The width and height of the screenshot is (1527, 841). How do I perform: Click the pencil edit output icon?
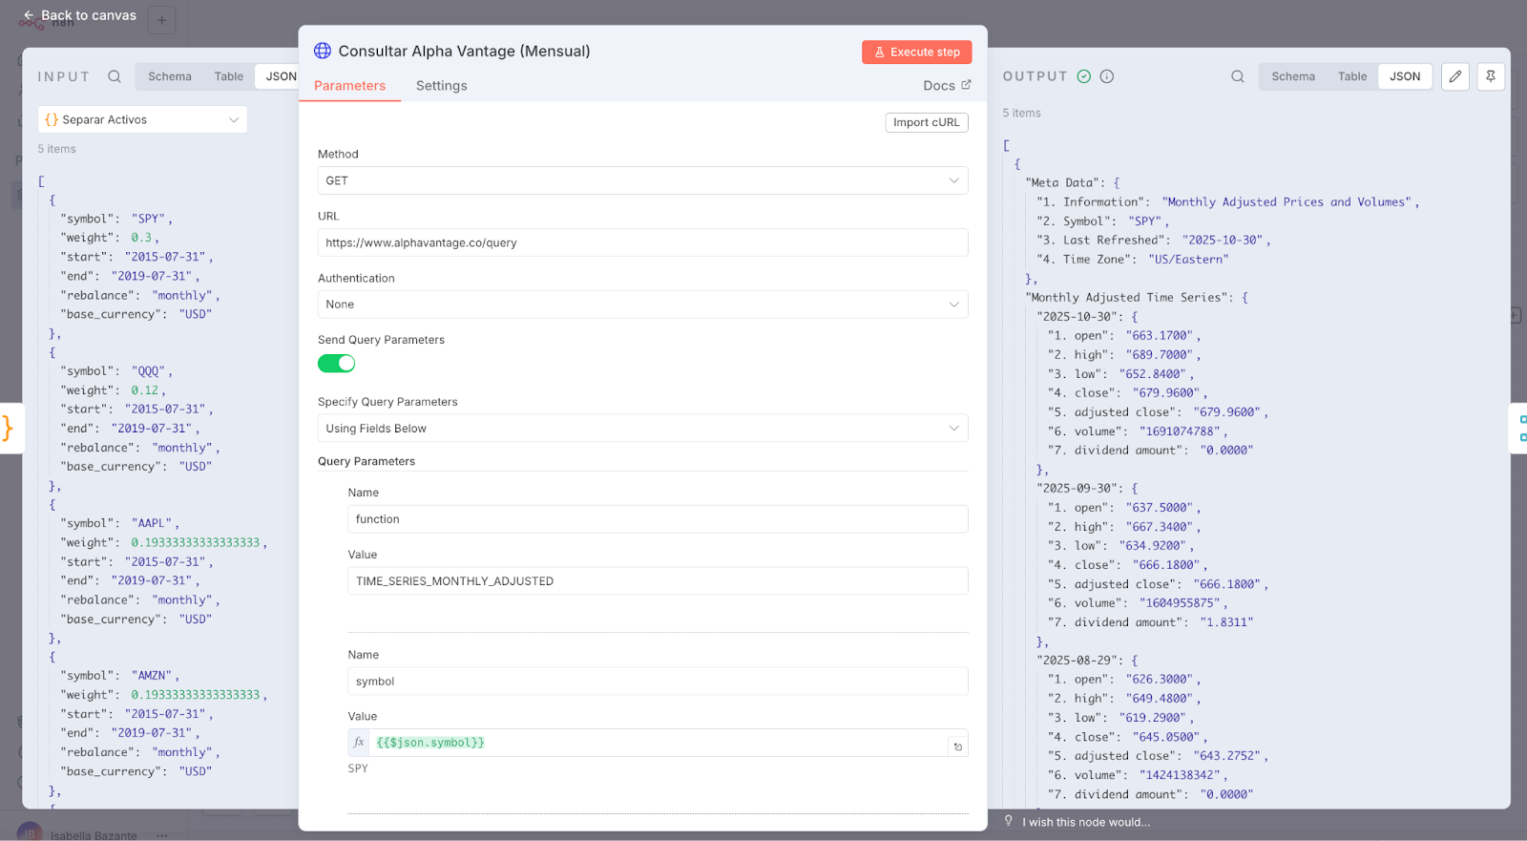click(1454, 76)
